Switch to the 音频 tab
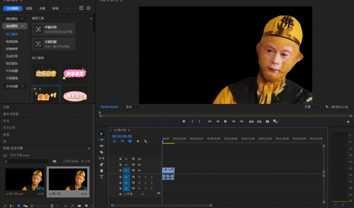This screenshot has height=208, width=354. click(29, 8)
